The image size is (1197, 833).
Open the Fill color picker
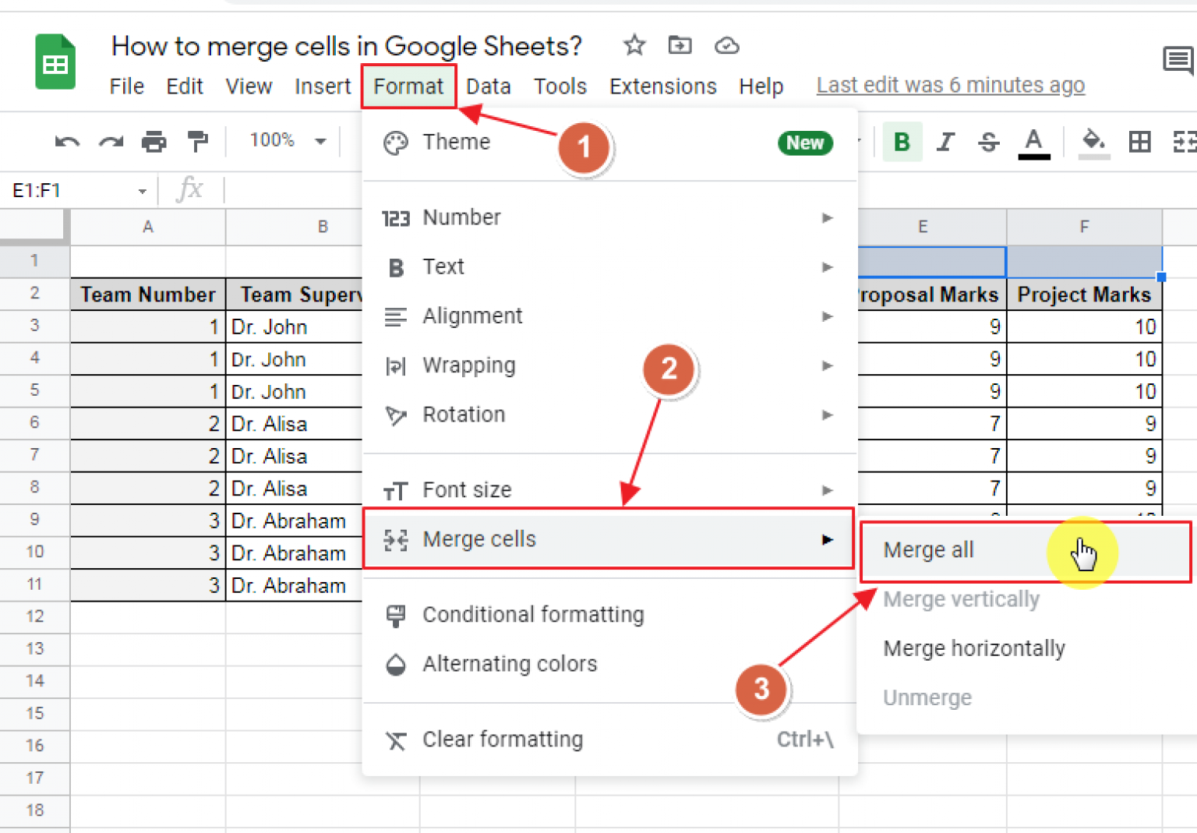1093,143
